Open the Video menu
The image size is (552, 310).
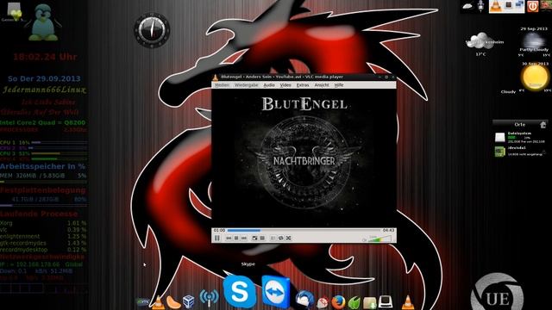(285, 85)
